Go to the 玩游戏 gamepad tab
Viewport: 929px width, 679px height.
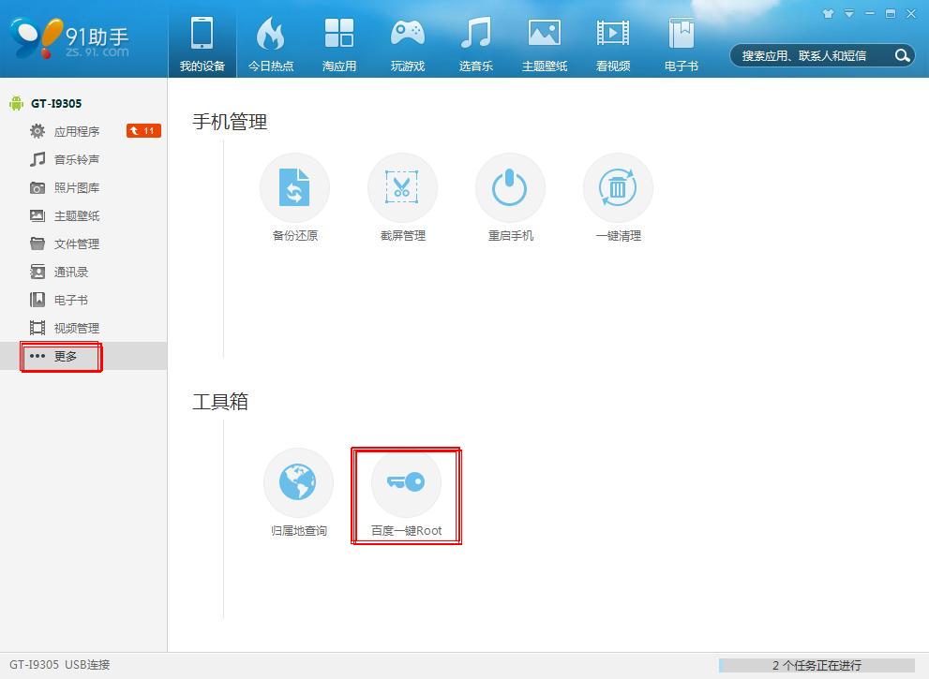coord(408,44)
